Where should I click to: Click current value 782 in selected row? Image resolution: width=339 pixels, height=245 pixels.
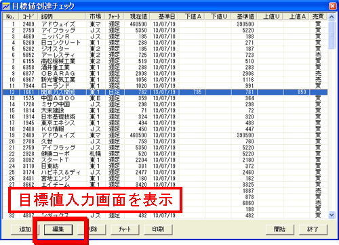142,92
